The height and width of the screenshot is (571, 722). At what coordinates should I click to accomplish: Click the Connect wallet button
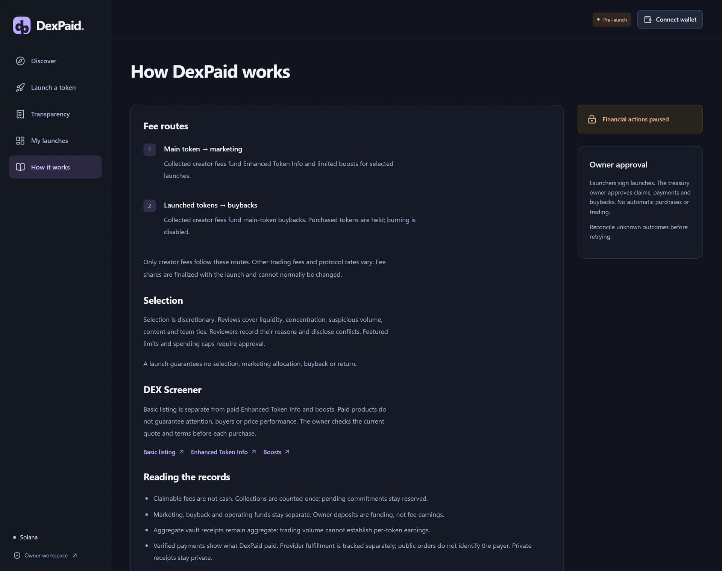click(670, 20)
